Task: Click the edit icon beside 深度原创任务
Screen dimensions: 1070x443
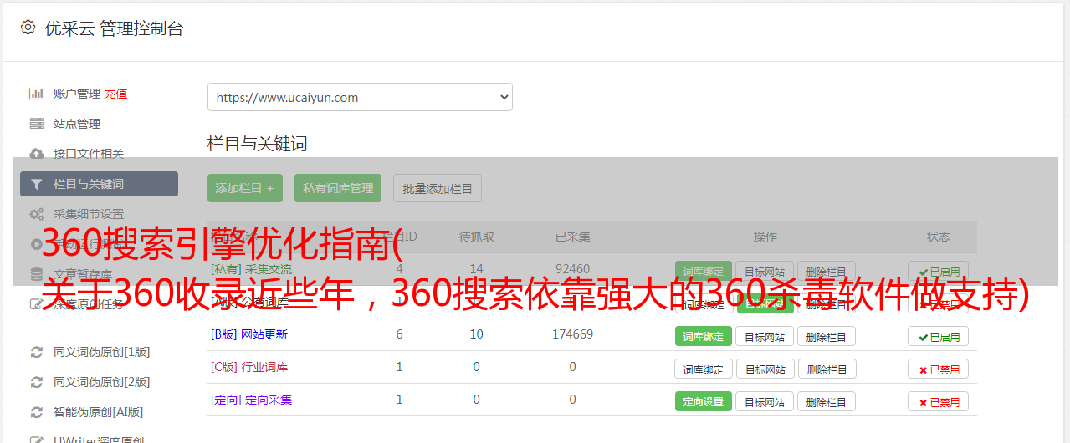Action: pos(36,304)
